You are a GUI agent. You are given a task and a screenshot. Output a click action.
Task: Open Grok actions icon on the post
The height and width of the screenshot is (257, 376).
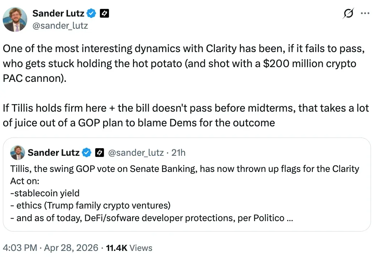(348, 14)
